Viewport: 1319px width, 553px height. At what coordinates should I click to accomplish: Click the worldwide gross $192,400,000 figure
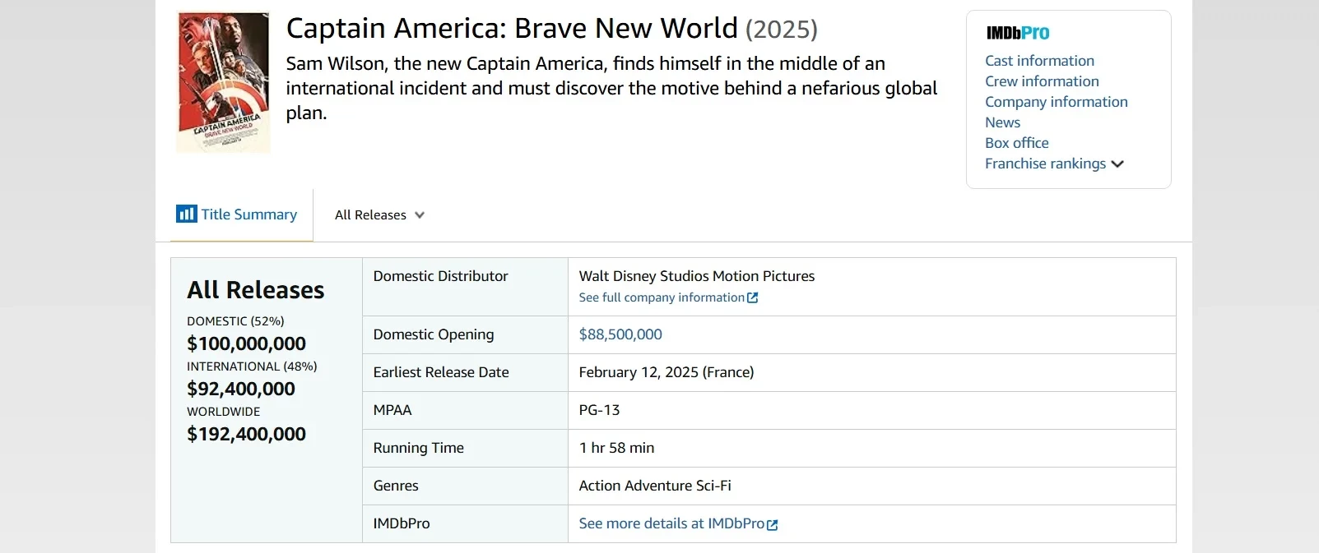(246, 434)
